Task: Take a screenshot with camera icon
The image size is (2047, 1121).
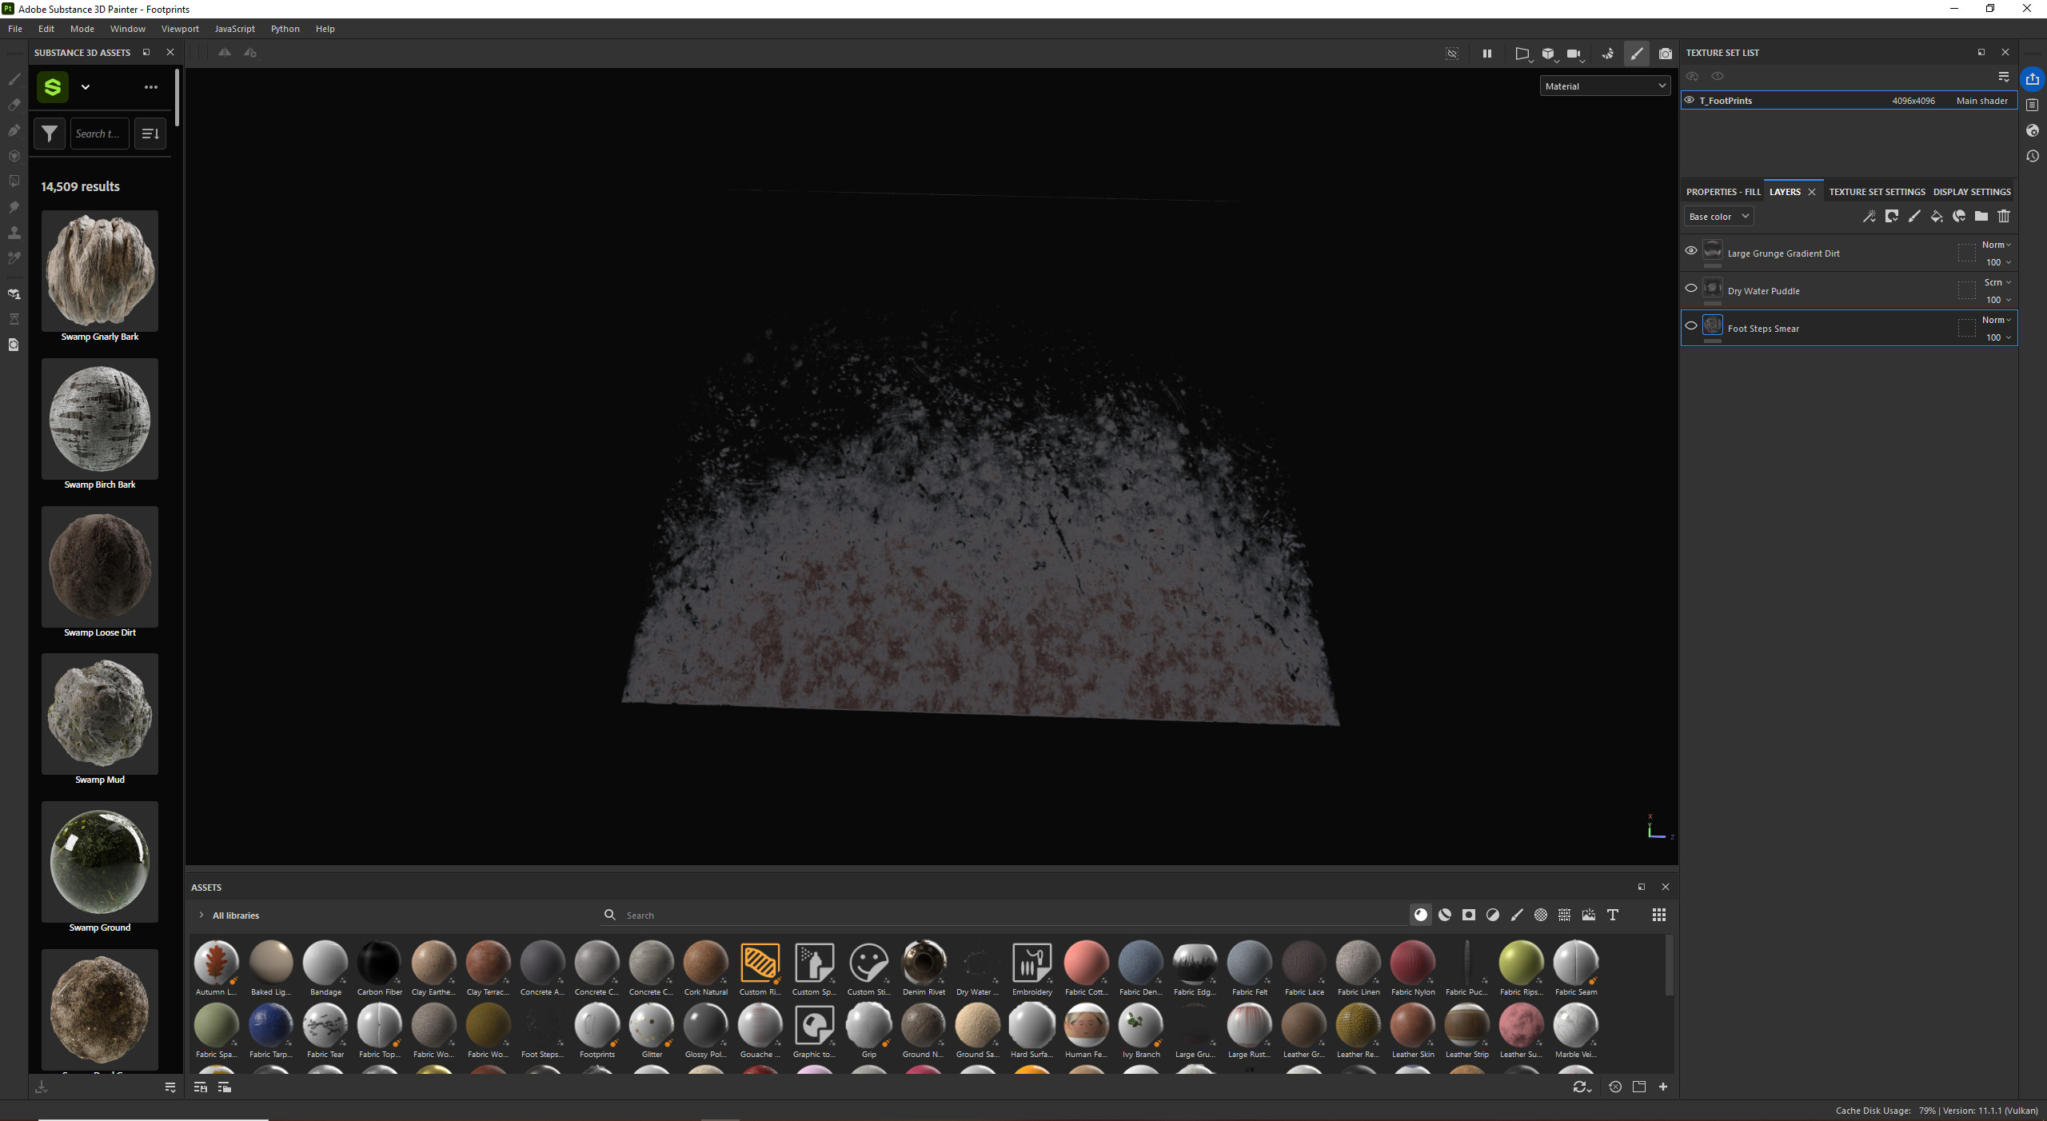Action: click(x=1666, y=54)
